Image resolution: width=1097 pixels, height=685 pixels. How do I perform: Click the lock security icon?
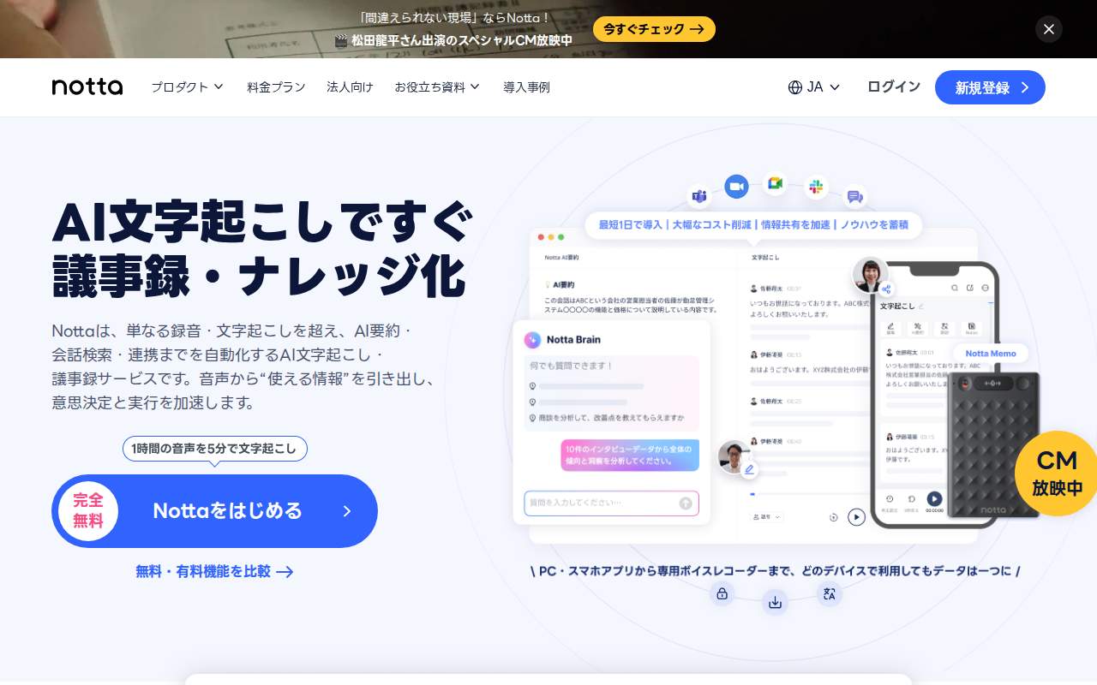click(722, 593)
